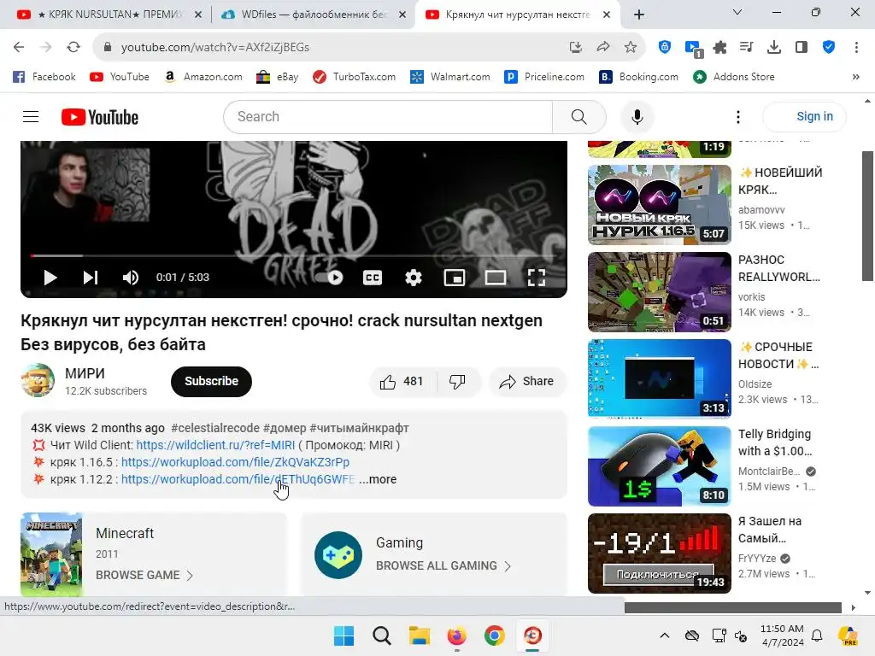This screenshot has width=875, height=656.
Task: Play the video with the play button
Action: point(50,278)
